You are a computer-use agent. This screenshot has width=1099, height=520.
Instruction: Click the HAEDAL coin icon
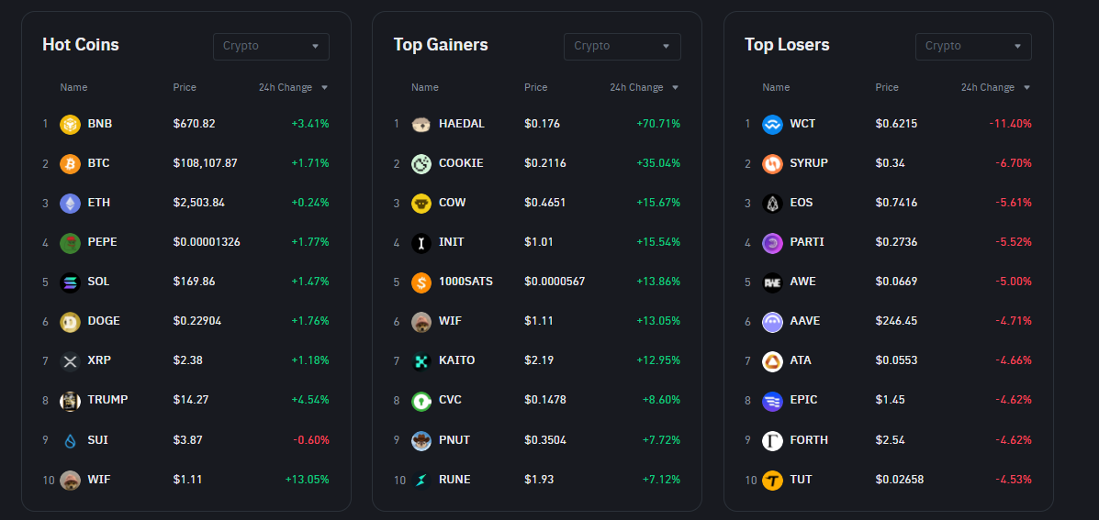point(421,124)
